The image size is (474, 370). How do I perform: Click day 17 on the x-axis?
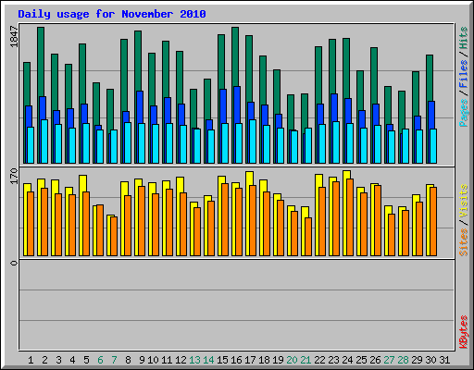click(x=250, y=360)
